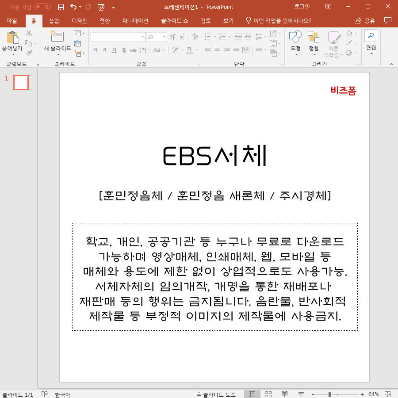Open the 새 슬라이드 dropdown arrow

pos(58,54)
